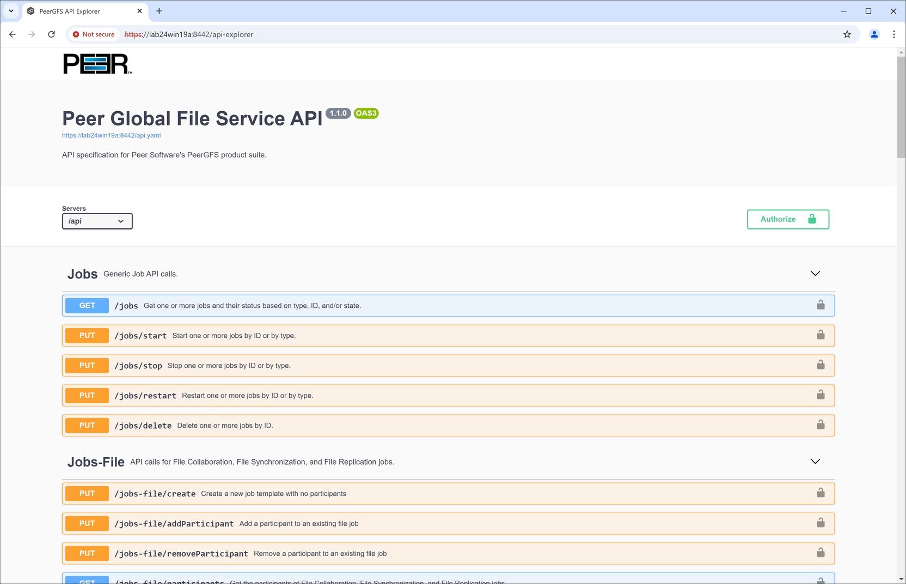The height and width of the screenshot is (584, 906).
Task: Click the Jobs-File section heading
Action: point(96,462)
